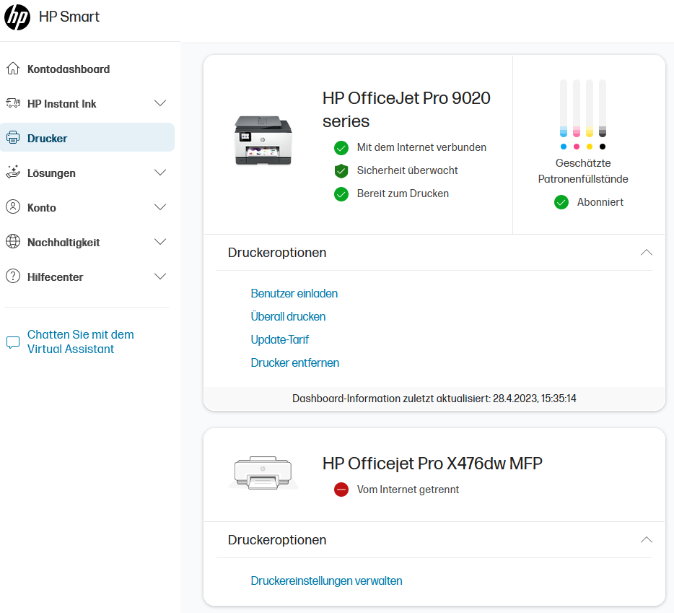Click the chat bubble icon for Virtual Assistant
The image size is (674, 613).
[x=13, y=341]
